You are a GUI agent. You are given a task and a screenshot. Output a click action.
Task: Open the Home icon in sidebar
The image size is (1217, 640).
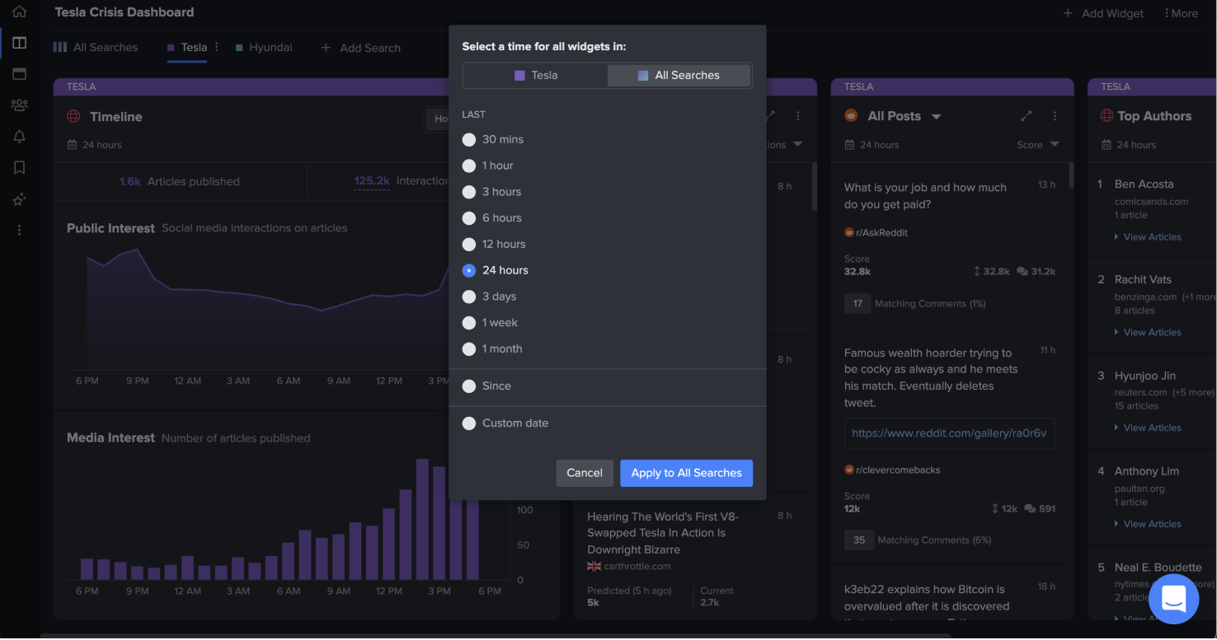[x=19, y=12]
